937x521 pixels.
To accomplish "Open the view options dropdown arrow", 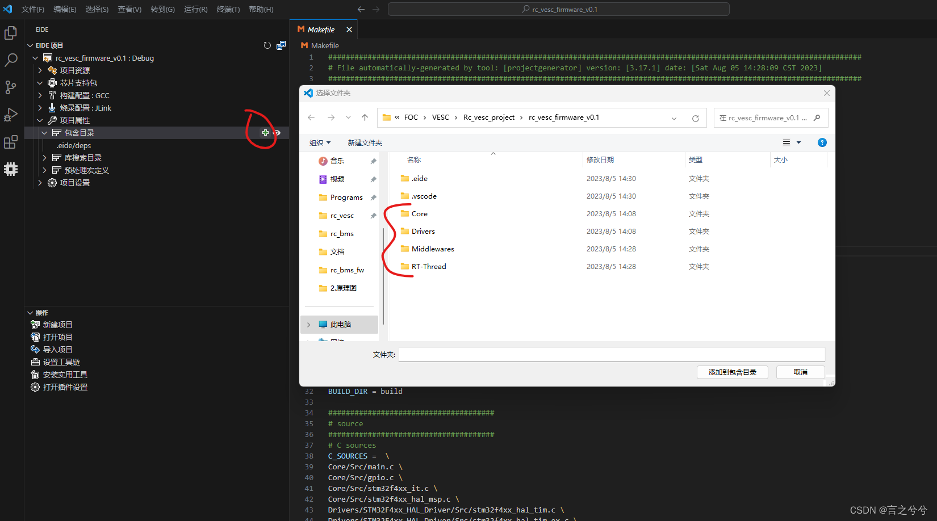I will [799, 142].
